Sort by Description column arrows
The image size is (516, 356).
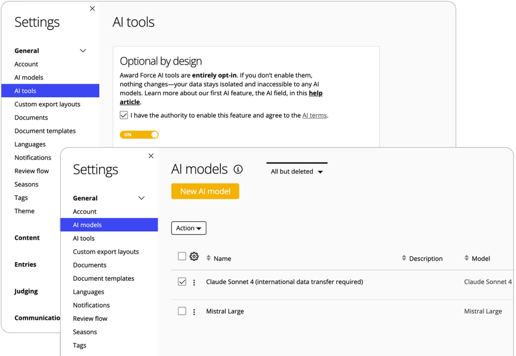click(404, 258)
